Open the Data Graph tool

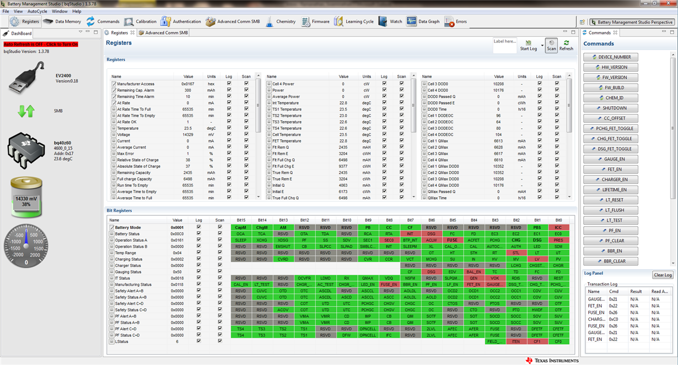pyautogui.click(x=423, y=21)
